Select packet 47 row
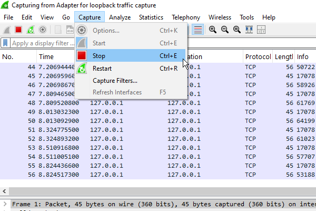Image resolution: width=316 pixels, height=211 pixels. click(x=158, y=94)
